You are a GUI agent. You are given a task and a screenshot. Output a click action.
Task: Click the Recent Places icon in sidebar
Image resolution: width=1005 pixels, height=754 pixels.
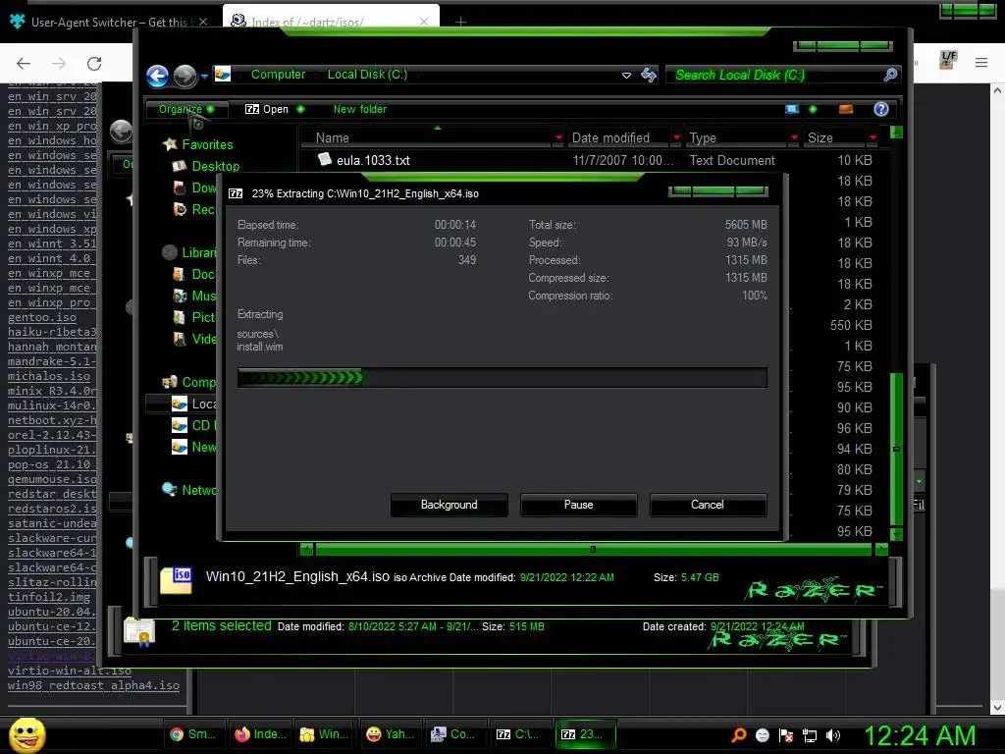[x=181, y=210]
